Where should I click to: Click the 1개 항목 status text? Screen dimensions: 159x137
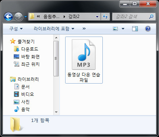40,121
